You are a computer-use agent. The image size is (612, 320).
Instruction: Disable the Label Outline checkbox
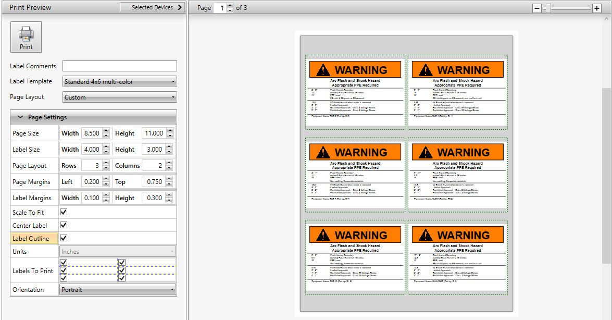(x=64, y=238)
